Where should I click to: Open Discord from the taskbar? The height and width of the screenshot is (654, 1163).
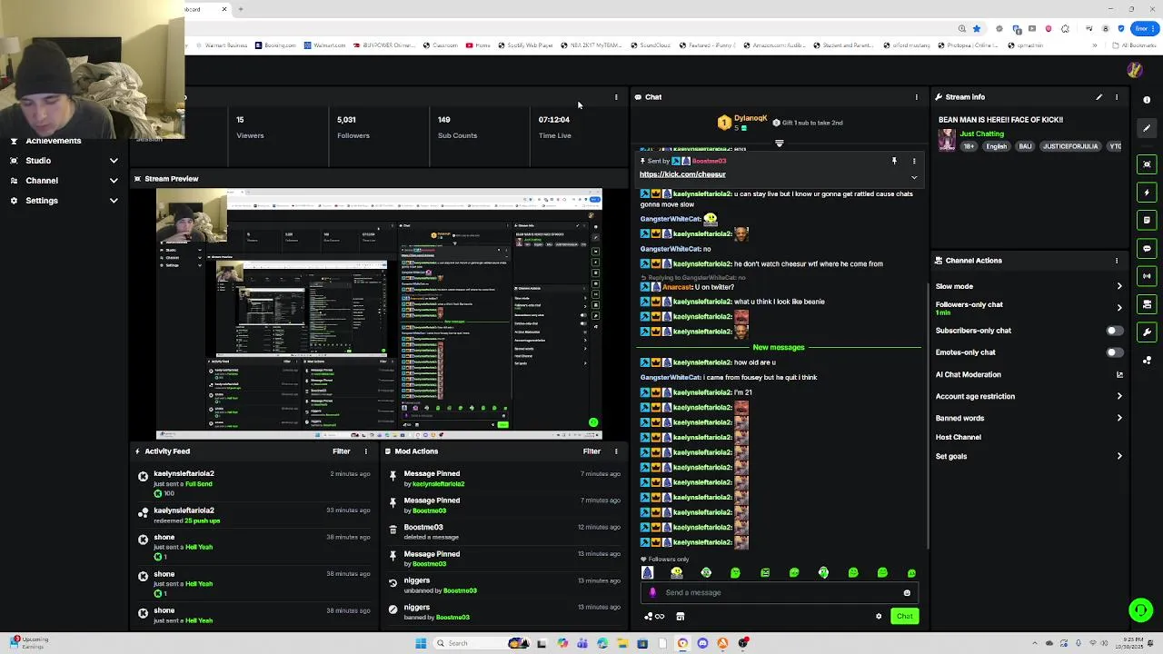tap(702, 643)
